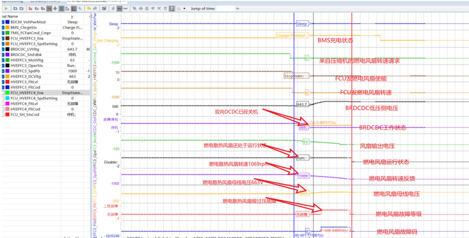Screen dimensions: 469x238
Task: Uncheck the HVEFFC3_FltCod signal checkbox
Action: point(3,87)
